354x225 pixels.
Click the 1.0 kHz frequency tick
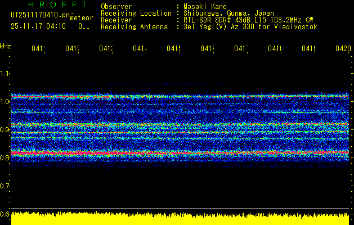click(5, 102)
